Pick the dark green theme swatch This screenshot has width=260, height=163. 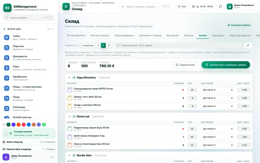click(x=8, y=125)
